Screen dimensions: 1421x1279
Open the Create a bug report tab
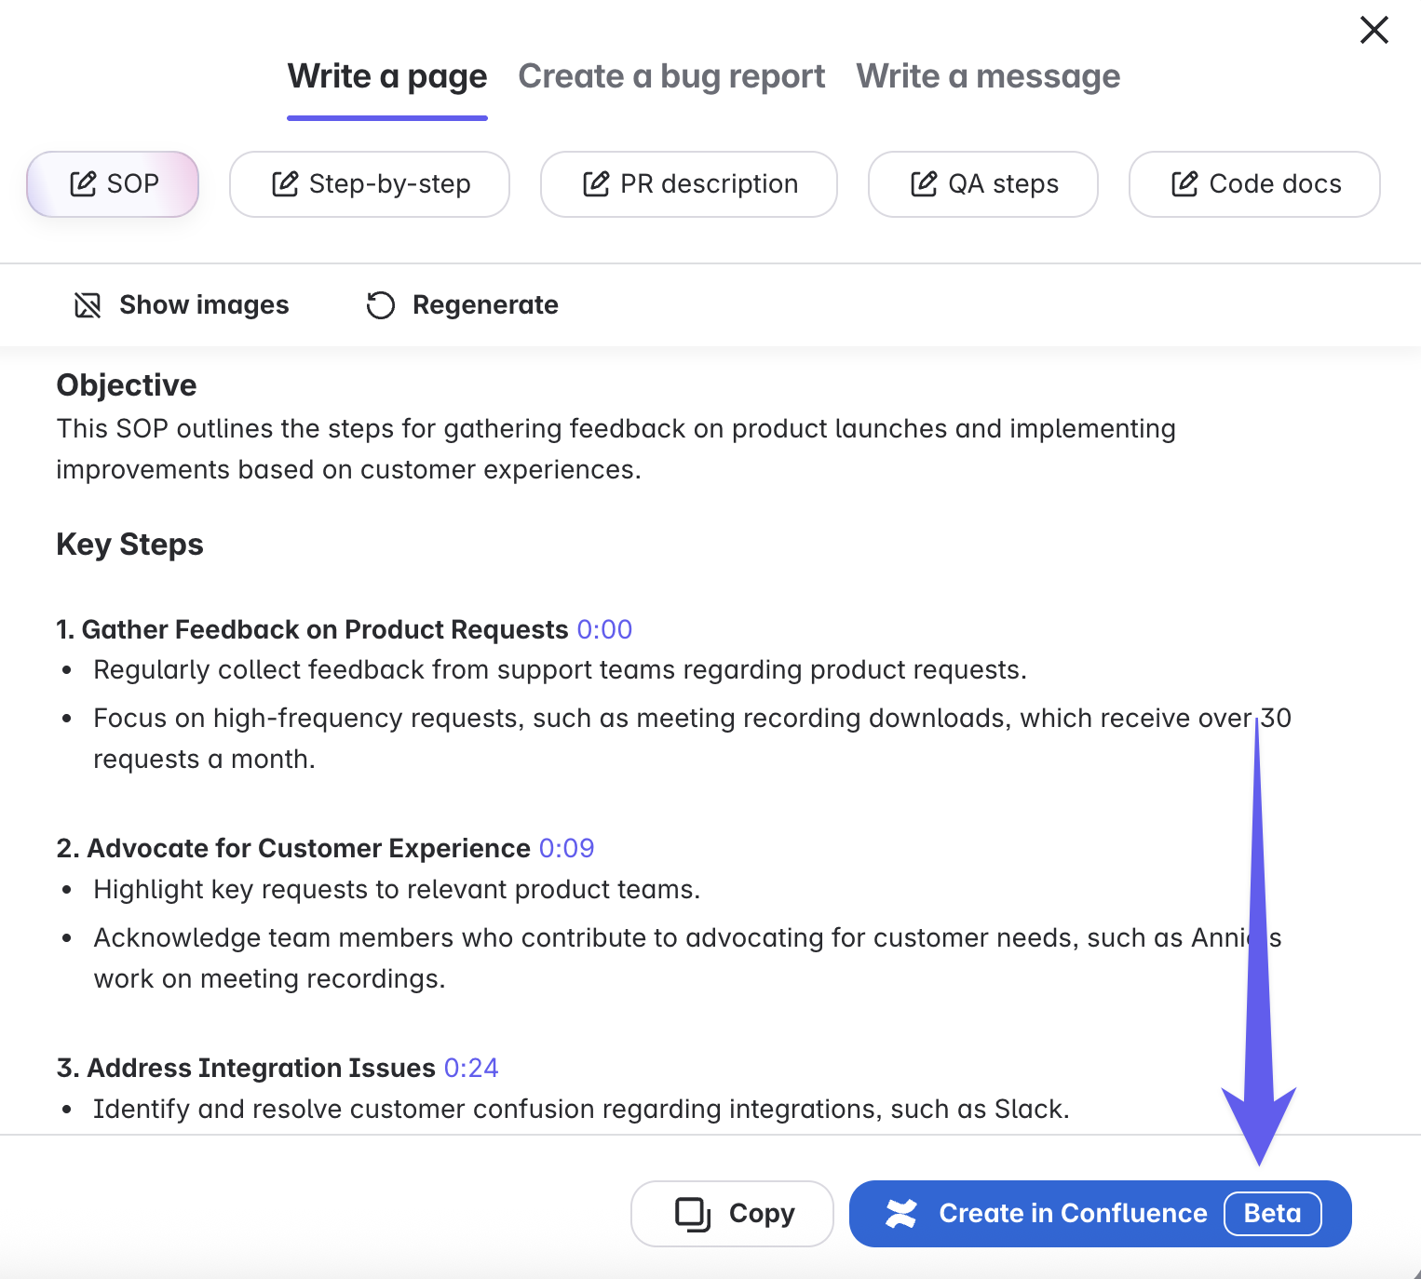click(x=671, y=76)
